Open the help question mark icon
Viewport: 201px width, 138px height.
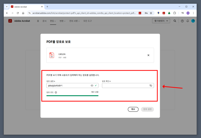coord(182,21)
